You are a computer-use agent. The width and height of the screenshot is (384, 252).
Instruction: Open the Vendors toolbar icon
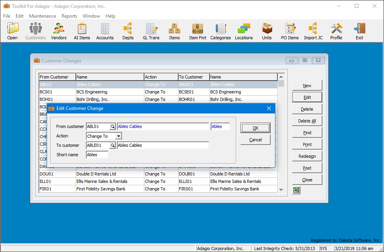[59, 31]
